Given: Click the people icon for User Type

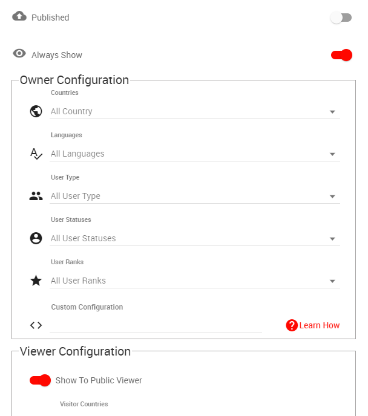Looking at the screenshot, I should click(x=36, y=196).
